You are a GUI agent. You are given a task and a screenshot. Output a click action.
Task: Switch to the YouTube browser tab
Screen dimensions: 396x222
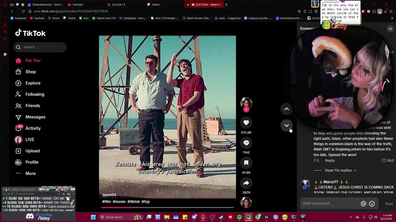[x=75, y=5]
